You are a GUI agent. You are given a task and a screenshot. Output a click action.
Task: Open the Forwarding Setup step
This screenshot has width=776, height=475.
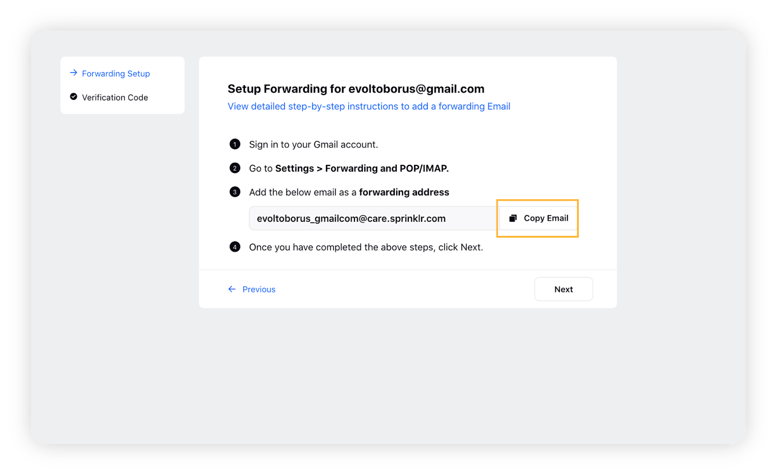coord(116,74)
